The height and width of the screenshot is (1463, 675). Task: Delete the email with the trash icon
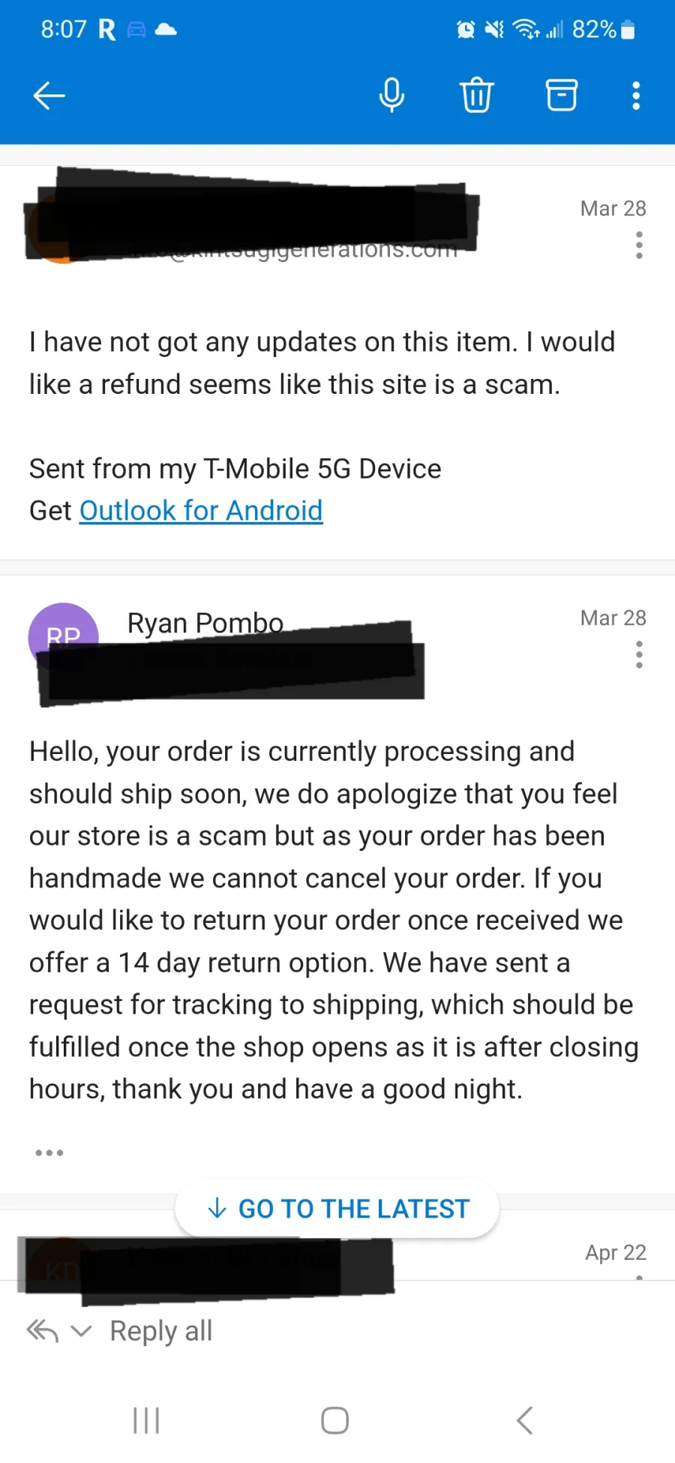pyautogui.click(x=476, y=95)
